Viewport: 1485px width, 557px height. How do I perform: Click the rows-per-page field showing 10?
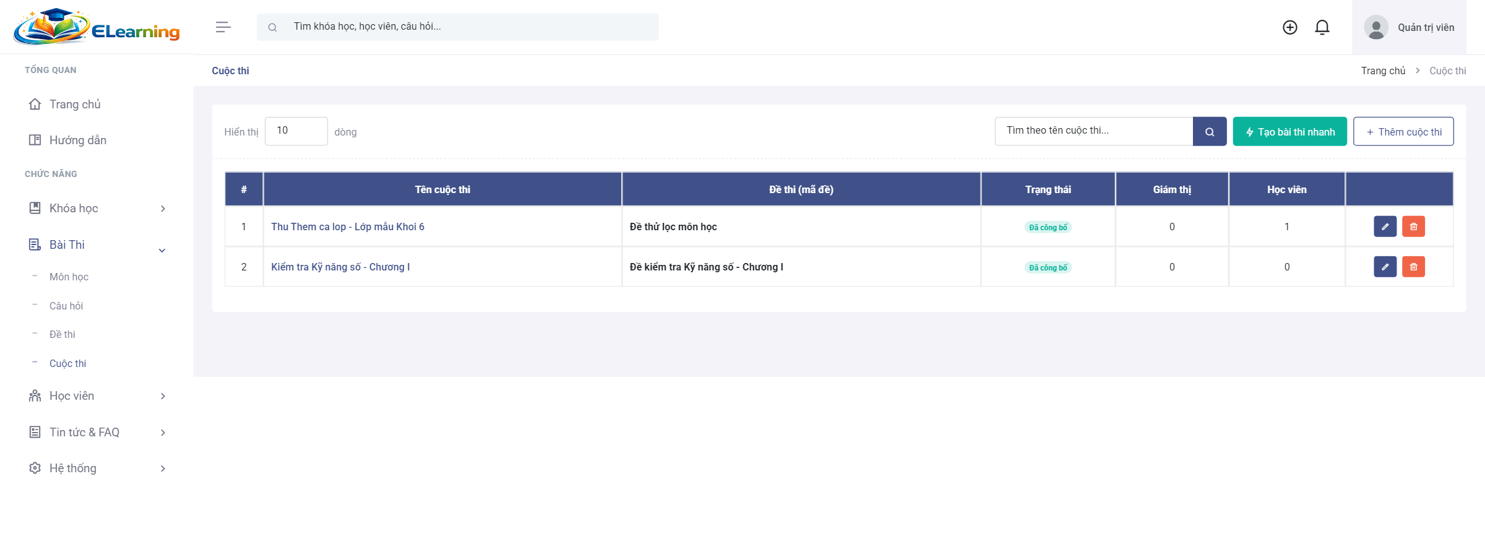point(296,131)
